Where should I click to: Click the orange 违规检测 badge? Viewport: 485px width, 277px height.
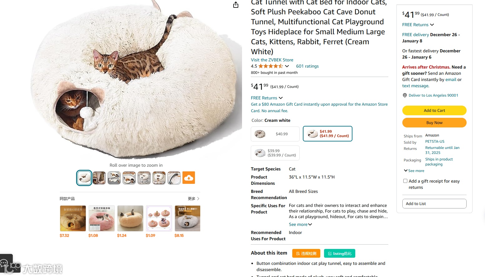306,253
